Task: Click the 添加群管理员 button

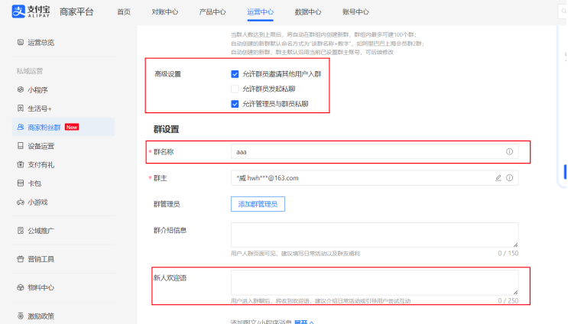Action: pyautogui.click(x=258, y=204)
